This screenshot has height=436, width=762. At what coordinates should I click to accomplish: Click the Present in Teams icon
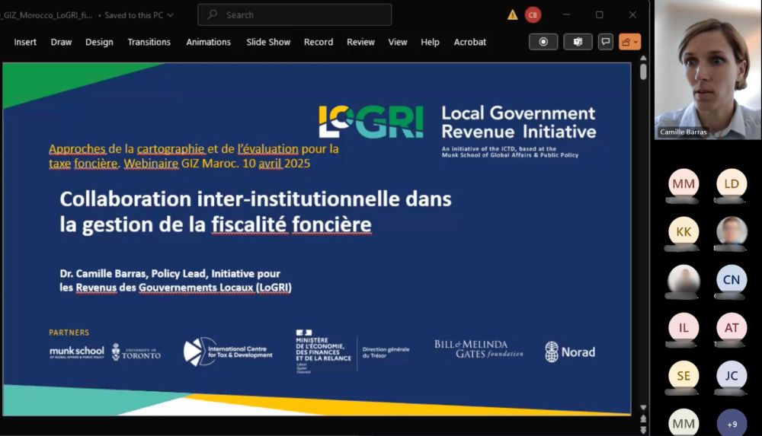tap(578, 42)
